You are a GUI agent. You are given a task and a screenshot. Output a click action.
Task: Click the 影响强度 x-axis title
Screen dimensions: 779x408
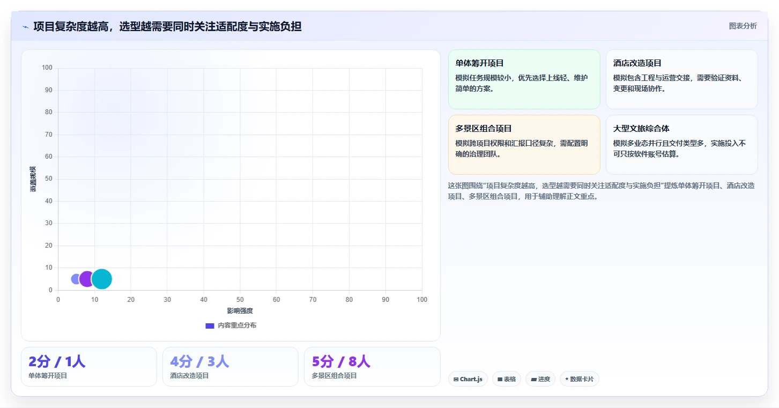click(240, 311)
